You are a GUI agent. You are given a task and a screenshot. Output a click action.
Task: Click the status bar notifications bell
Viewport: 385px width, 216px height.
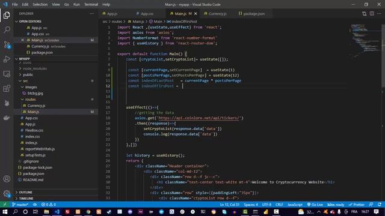pyautogui.click(x=380, y=205)
